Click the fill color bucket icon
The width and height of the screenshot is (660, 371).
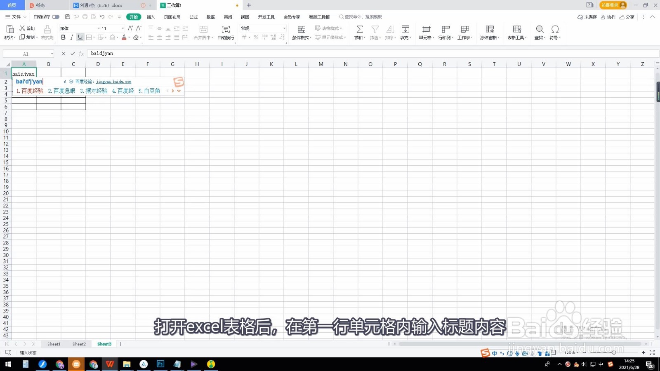(x=112, y=38)
